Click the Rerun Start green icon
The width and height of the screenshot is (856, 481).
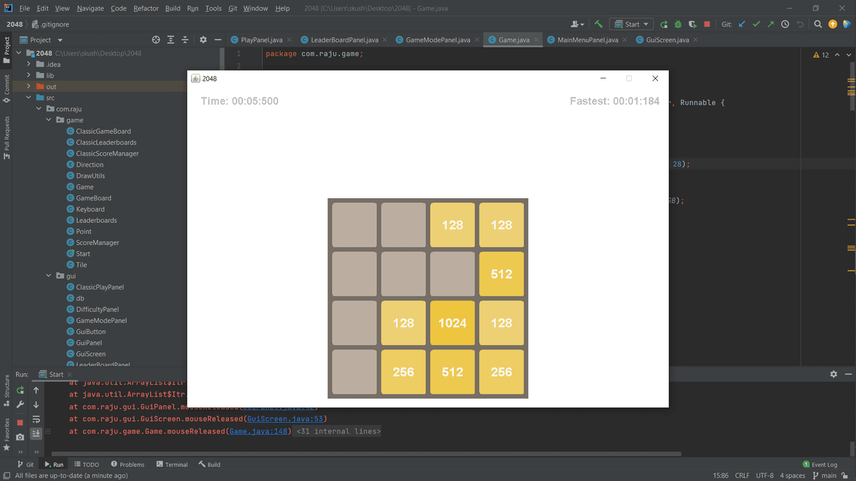(x=663, y=24)
